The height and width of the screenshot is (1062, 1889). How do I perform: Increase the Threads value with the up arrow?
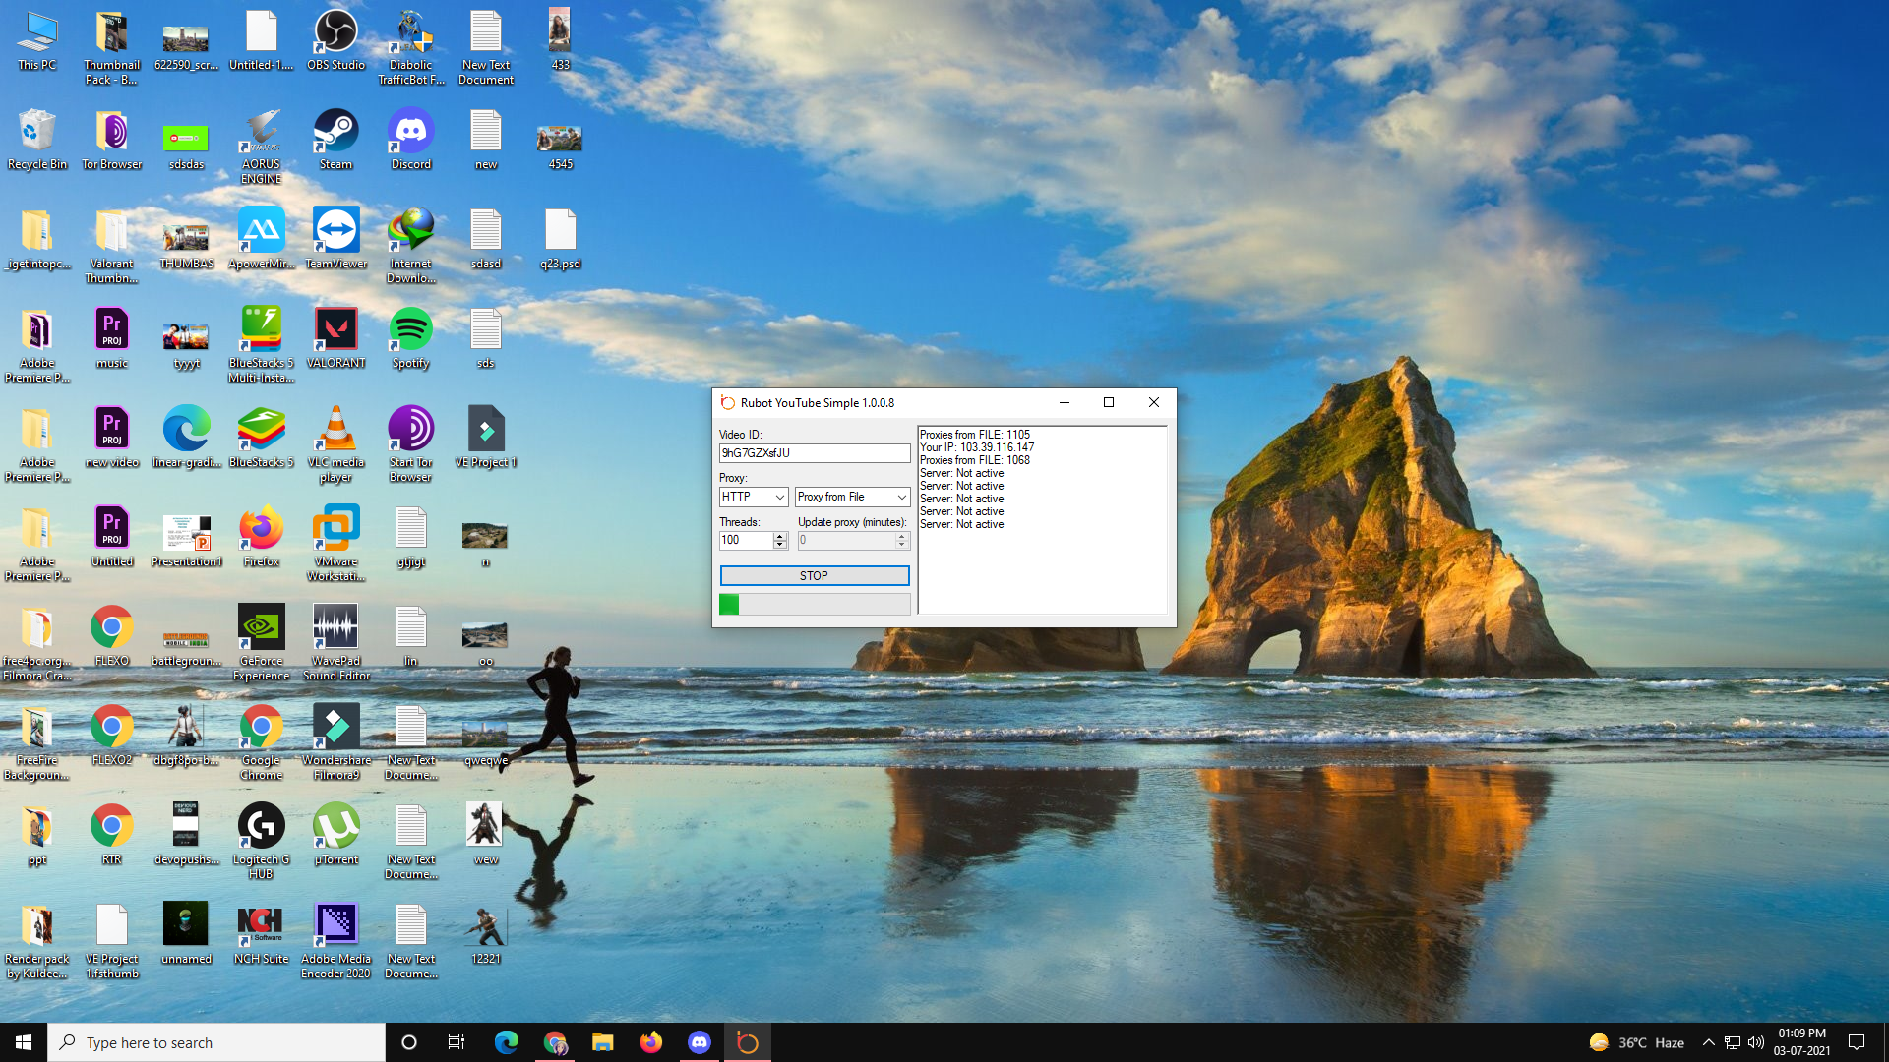click(x=780, y=536)
